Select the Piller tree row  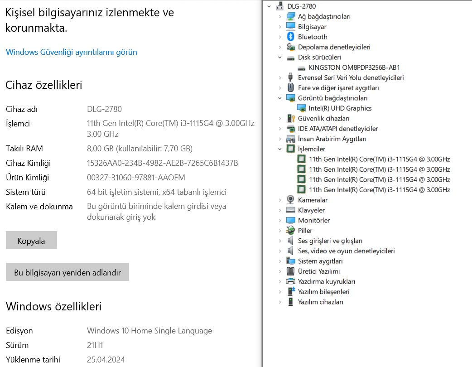[x=305, y=230]
